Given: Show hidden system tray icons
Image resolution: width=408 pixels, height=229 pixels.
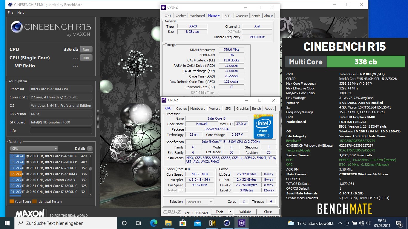Looking at the screenshot, I should 340,223.
